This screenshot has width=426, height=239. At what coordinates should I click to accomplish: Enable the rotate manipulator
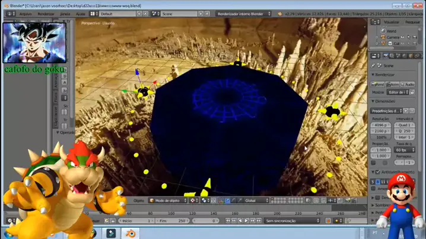234,201
